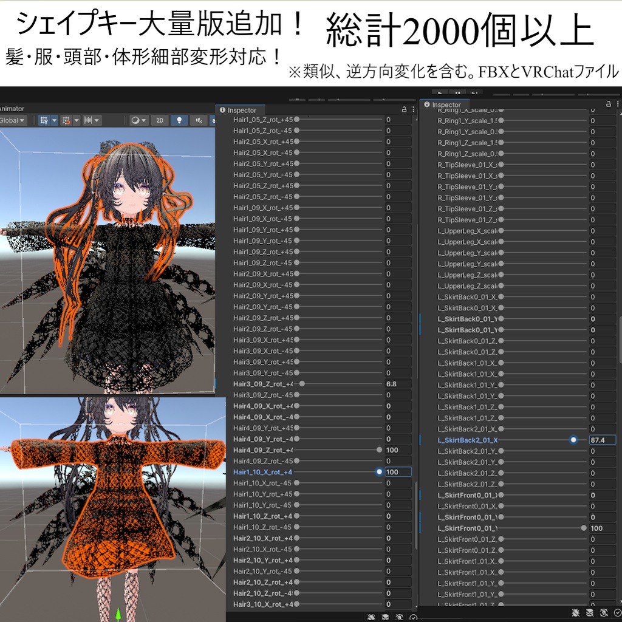This screenshot has height=622, width=622.
Task: Toggle the grid snapping icon in Scene toolbar
Action: [x=44, y=121]
